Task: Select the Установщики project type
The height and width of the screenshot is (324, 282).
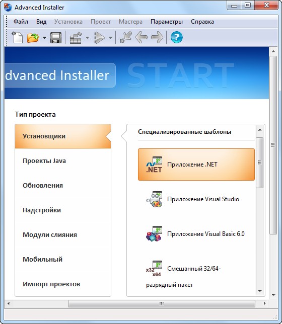Action: click(63, 136)
